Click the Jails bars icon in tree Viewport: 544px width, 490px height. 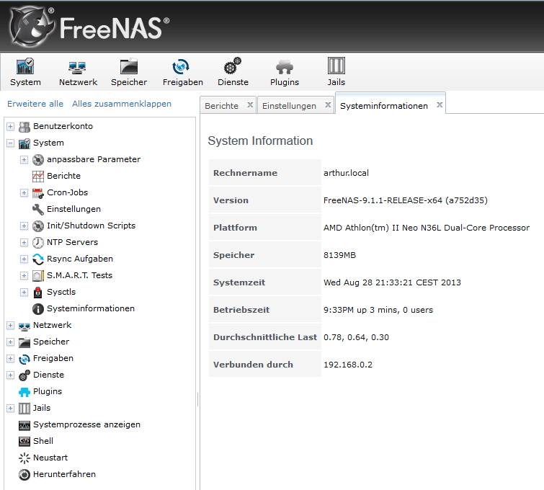[24, 409]
